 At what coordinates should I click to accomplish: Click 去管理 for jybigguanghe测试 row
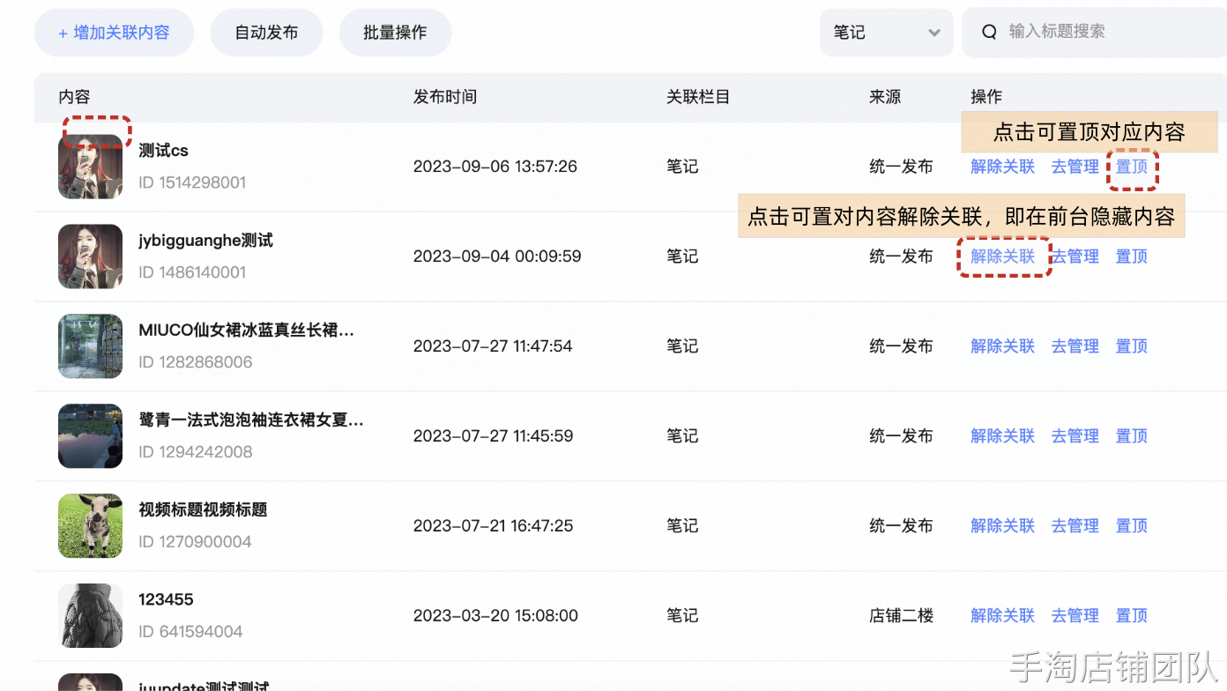[1075, 256]
